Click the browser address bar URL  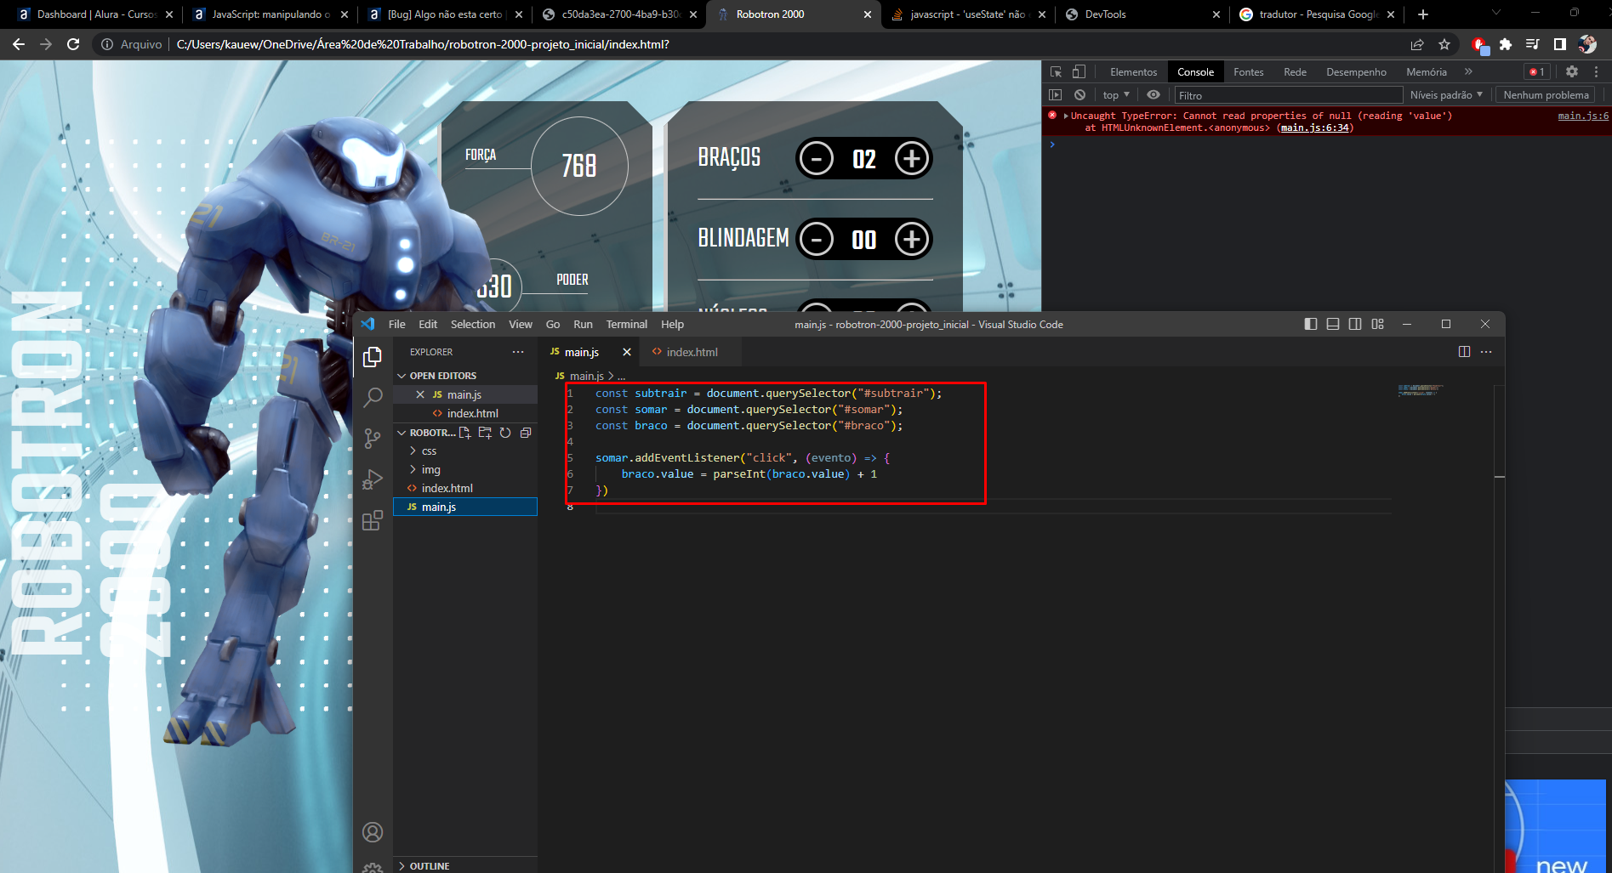pos(423,44)
